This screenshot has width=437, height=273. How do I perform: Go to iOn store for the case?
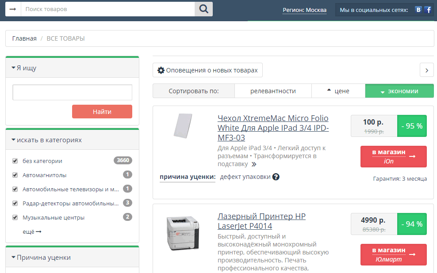[x=394, y=156]
